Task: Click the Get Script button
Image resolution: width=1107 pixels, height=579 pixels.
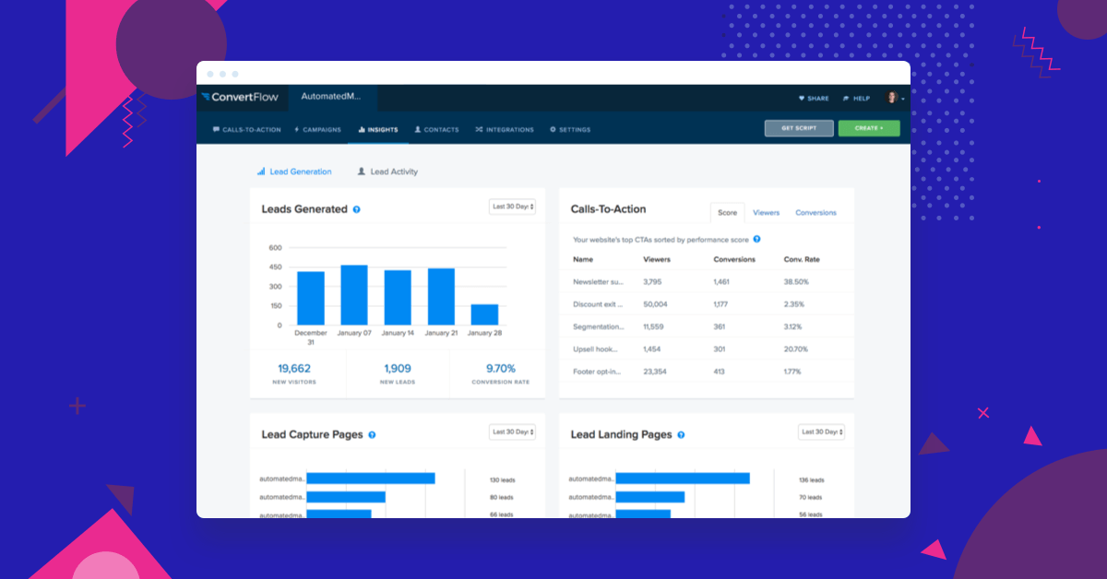Action: click(799, 128)
